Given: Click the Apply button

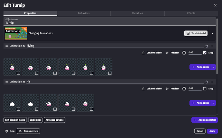Looking at the screenshot, I should click(212, 131).
